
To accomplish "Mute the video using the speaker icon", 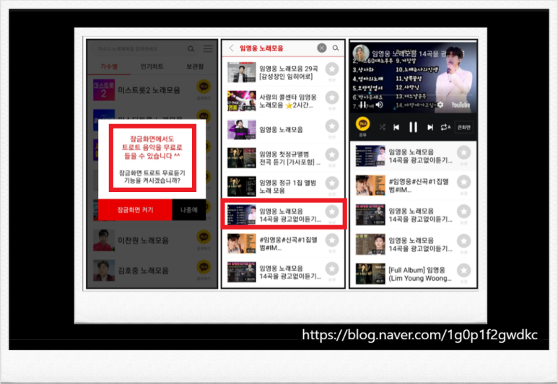I will (380, 105).
